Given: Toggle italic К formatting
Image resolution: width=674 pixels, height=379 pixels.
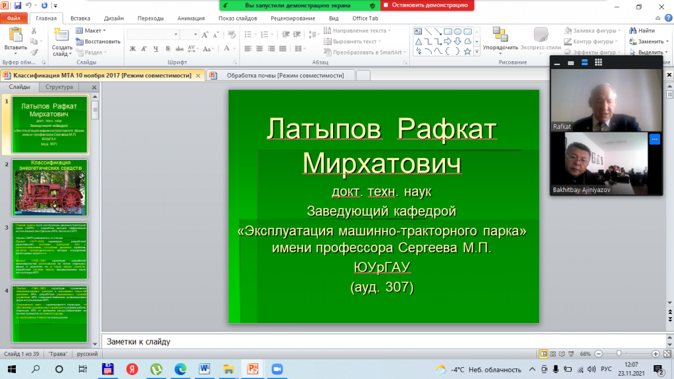Looking at the screenshot, I should coord(144,49).
